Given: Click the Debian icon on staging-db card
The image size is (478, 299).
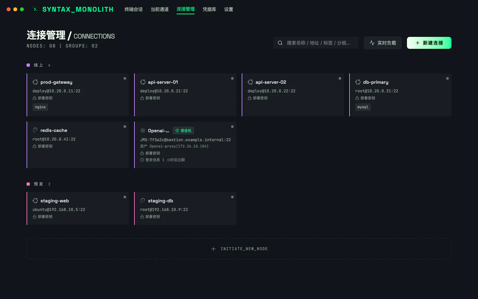Looking at the screenshot, I should [143, 201].
